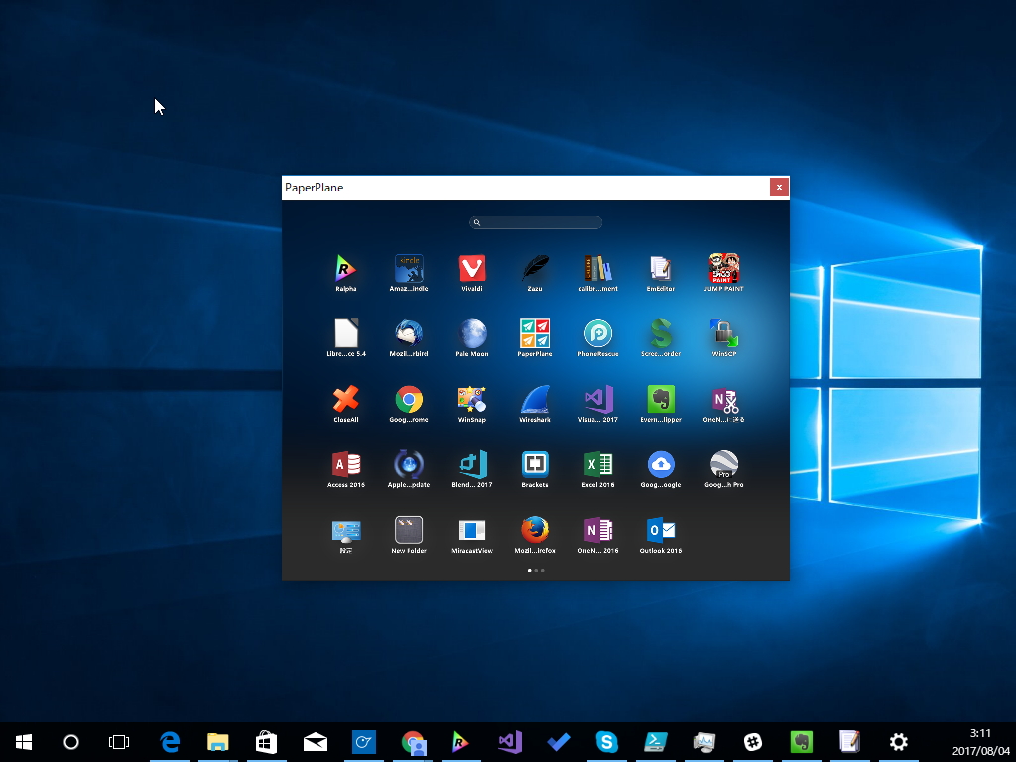This screenshot has height=762, width=1016.
Task: Open Skype from the taskbar
Action: coord(607,742)
